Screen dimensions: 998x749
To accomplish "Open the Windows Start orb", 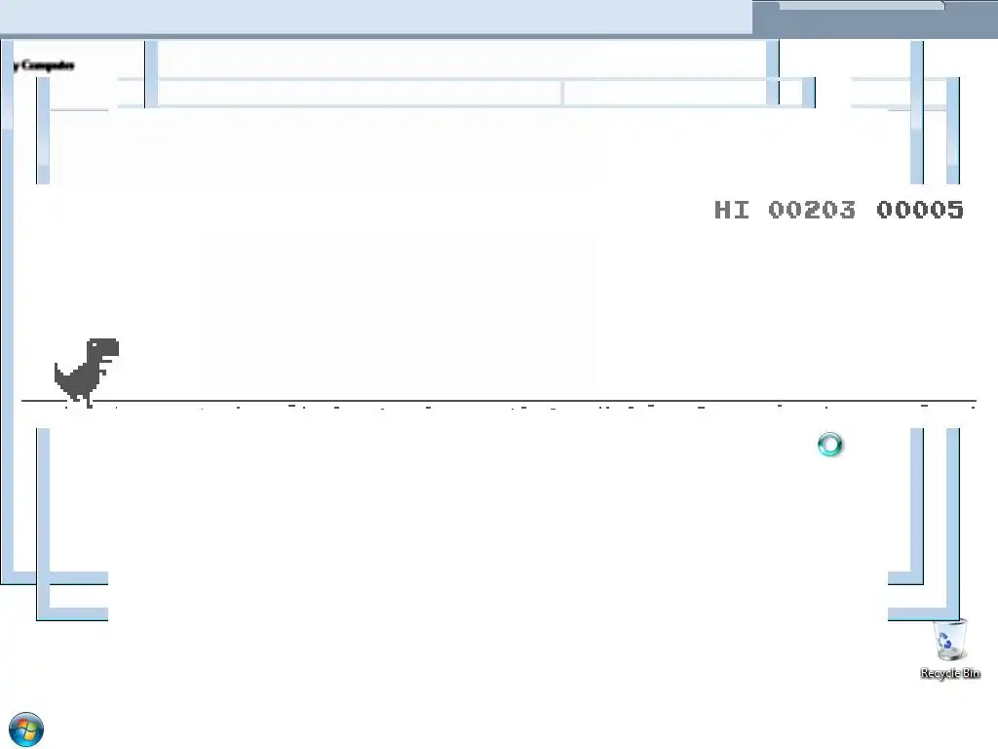I will pos(26,729).
